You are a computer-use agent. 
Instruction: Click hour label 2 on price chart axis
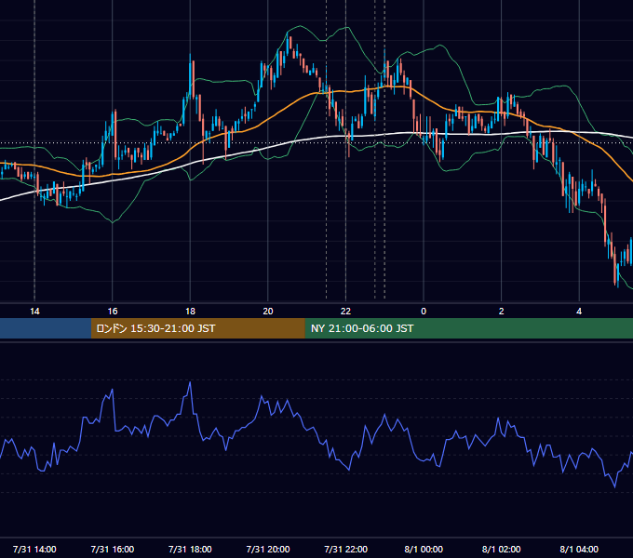coord(501,312)
